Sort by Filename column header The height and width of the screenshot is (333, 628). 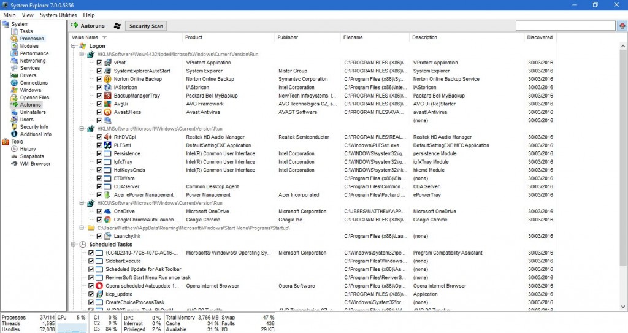click(x=375, y=37)
